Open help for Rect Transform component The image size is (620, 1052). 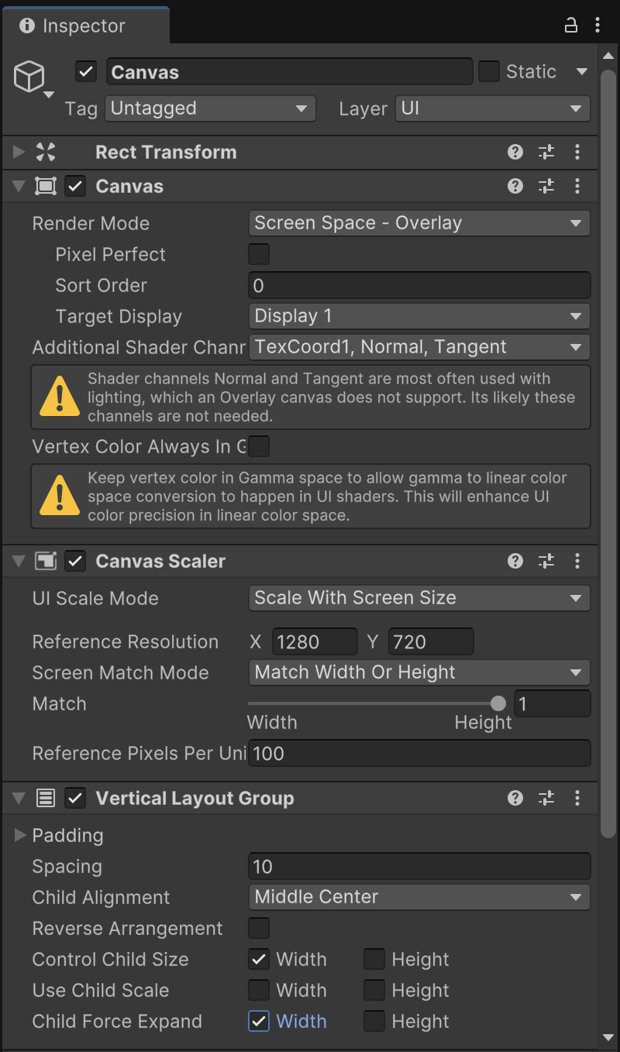[x=515, y=152]
